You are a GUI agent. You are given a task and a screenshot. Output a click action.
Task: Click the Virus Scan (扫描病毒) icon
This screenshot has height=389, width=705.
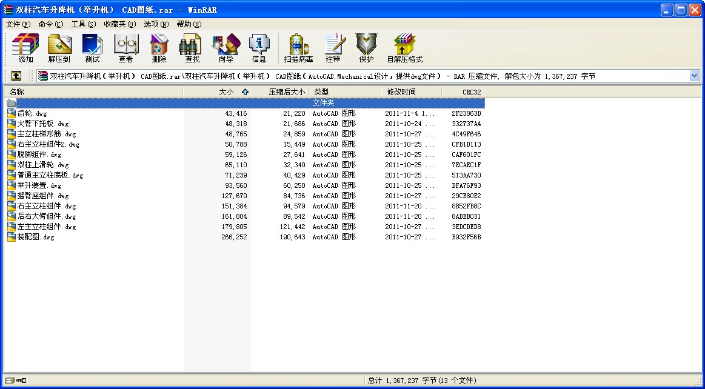(298, 48)
